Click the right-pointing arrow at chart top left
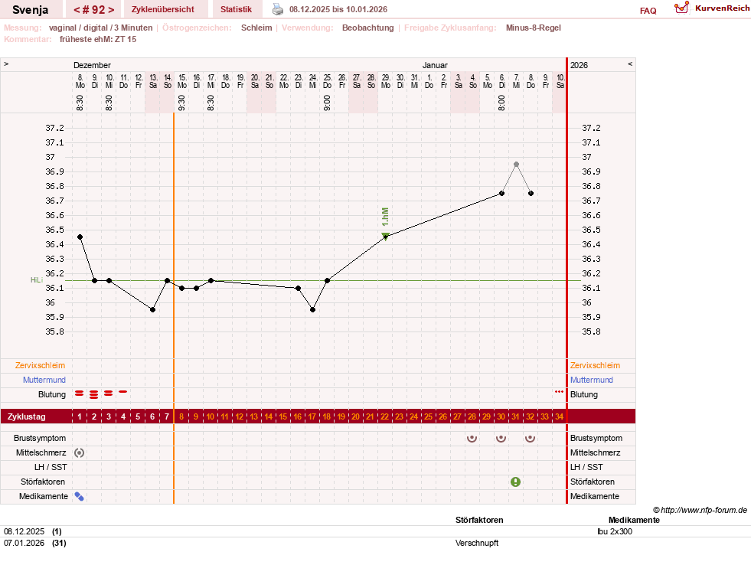The image size is (751, 565). click(6, 64)
